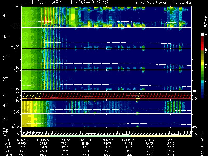208x156 pixels.
Task: Select the 'ALT' row header
Action: pyautogui.click(x=8, y=144)
